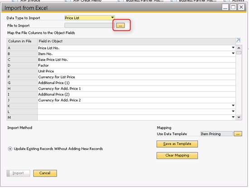Open field dropdown for column M
The image size is (249, 188).
(233, 117)
